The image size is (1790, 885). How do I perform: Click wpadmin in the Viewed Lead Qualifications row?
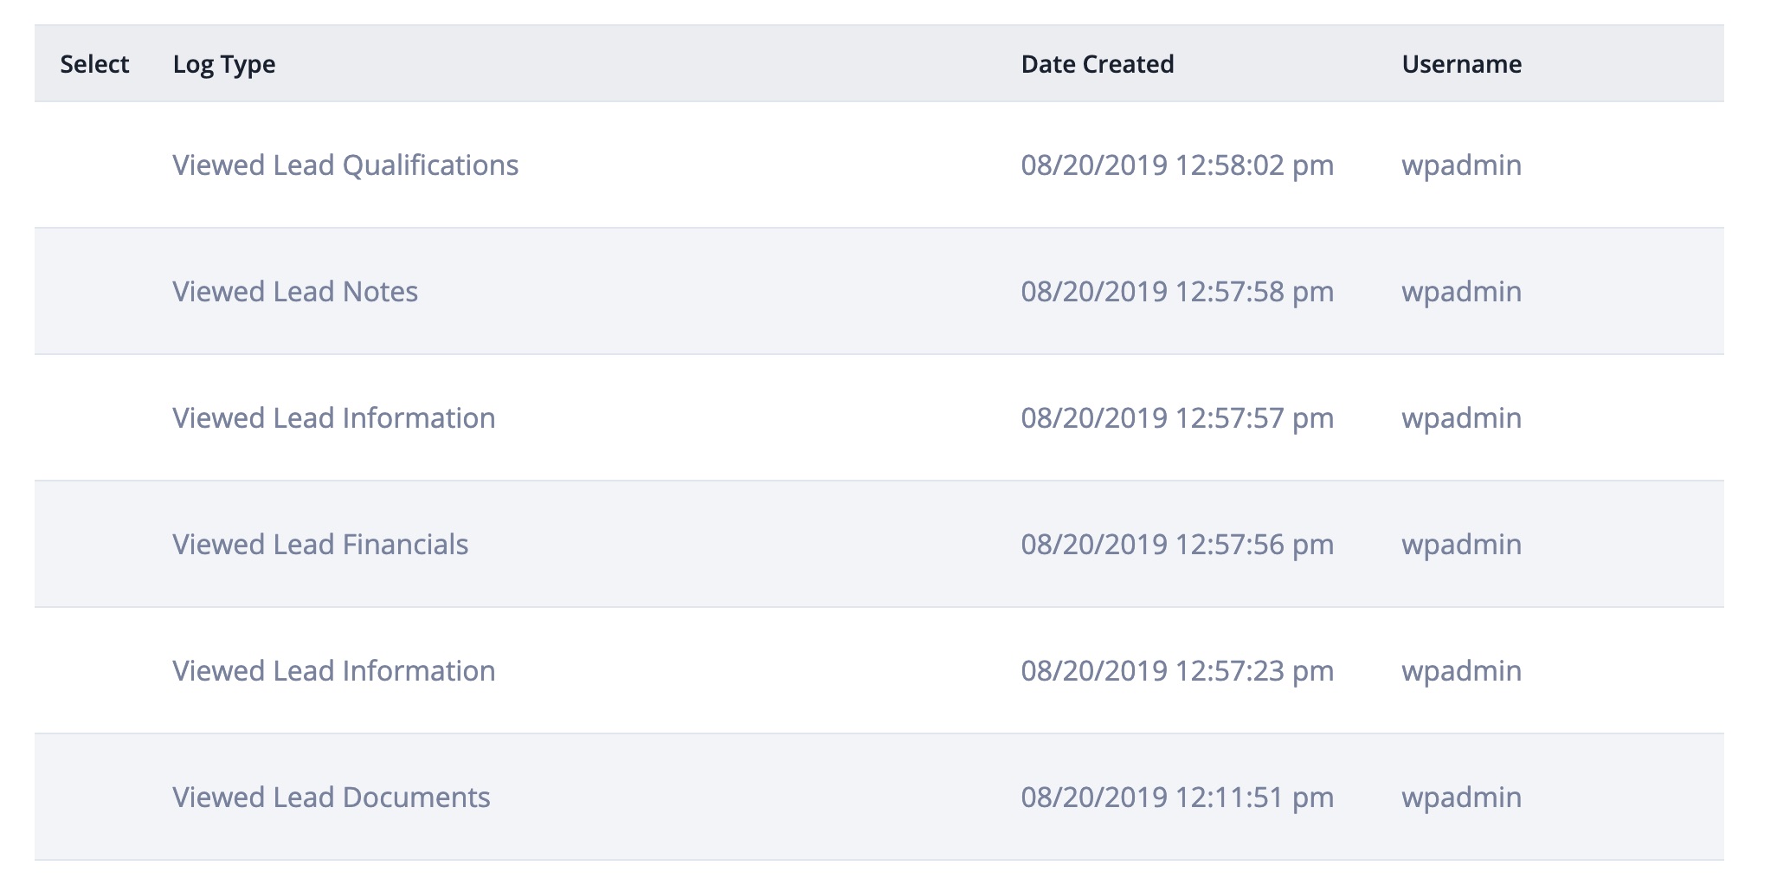(x=1462, y=165)
